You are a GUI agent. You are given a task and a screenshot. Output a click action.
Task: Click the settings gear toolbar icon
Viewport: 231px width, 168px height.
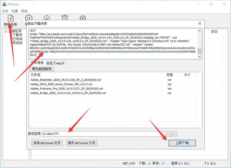point(83,18)
